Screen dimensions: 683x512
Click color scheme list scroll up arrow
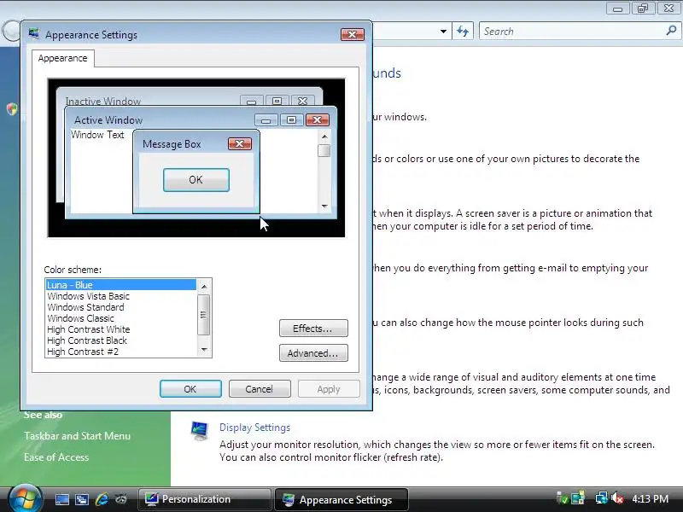click(x=204, y=286)
